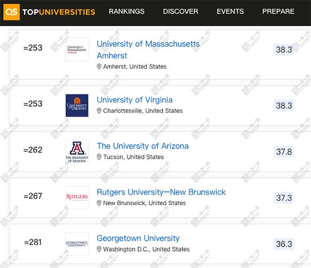
Task: Open Rutgers University–New Brunswick link
Action: pyautogui.click(x=161, y=192)
